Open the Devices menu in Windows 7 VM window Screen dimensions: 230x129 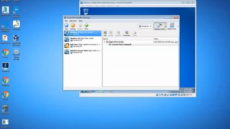(110, 6)
